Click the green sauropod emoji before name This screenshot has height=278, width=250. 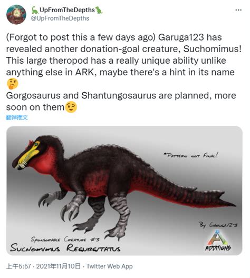35,10
